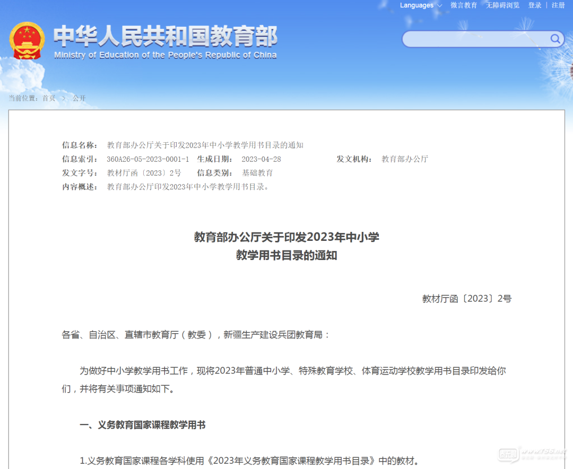Focus the site search input box
The image size is (573, 469).
(x=475, y=39)
